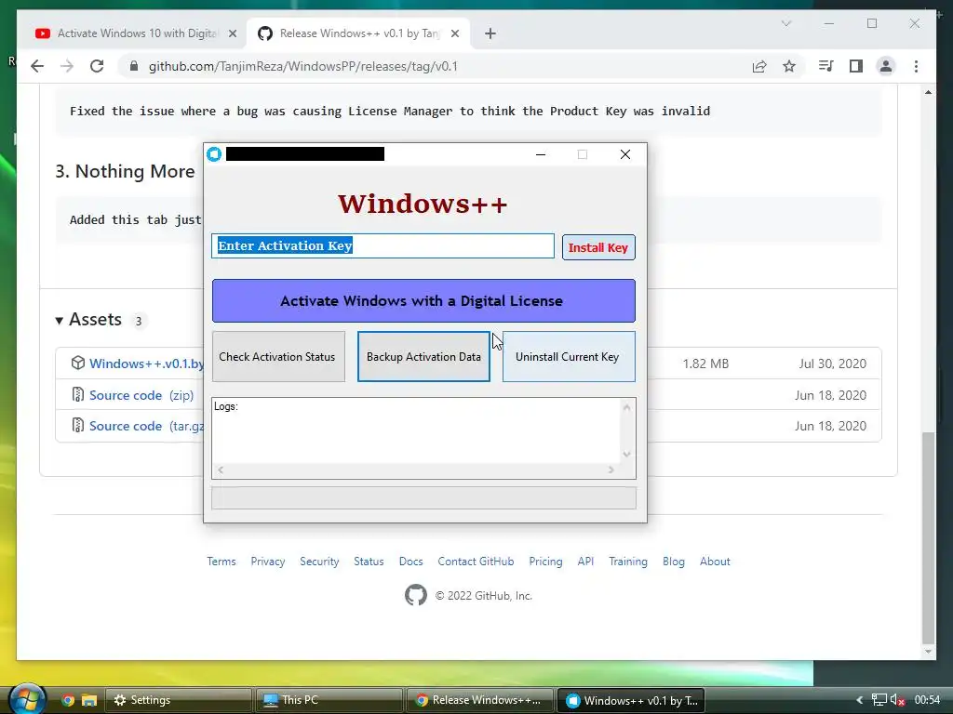953x714 pixels.
Task: Click the padlock site info icon
Action: [x=134, y=66]
